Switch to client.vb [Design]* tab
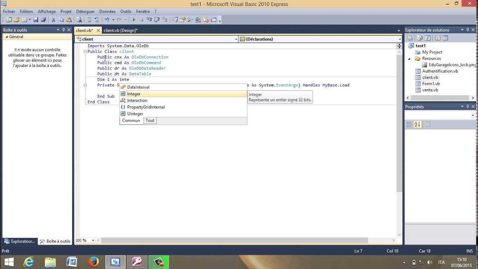Image resolution: width=478 pixels, height=269 pixels. click(121, 30)
